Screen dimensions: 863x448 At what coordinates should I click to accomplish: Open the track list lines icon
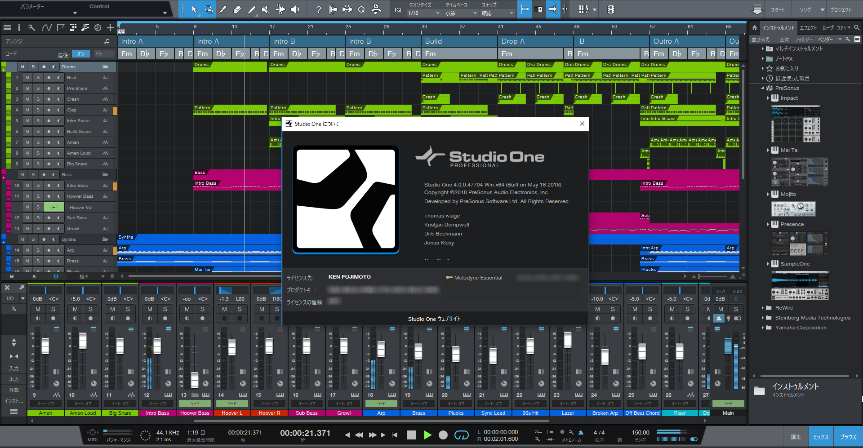point(7,28)
